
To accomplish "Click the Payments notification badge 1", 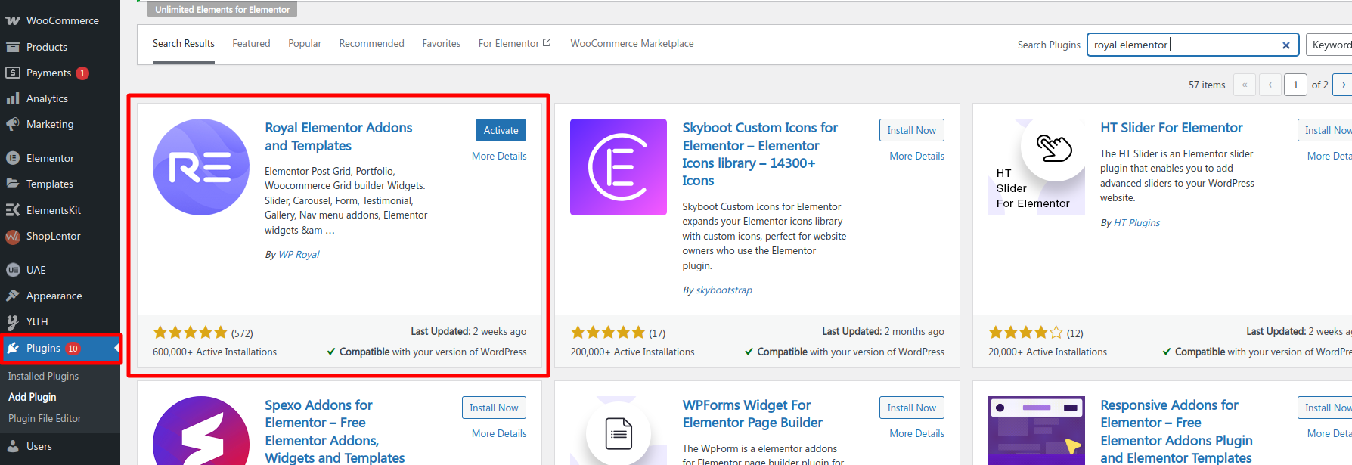I will coord(82,73).
